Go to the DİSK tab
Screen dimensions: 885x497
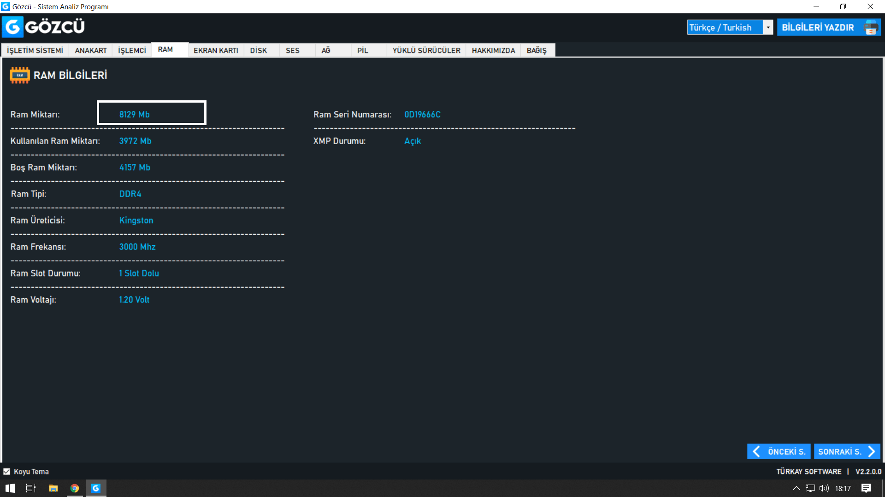point(259,50)
